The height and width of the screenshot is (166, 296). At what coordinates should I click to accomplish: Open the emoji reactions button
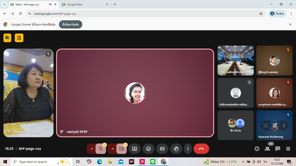click(x=148, y=149)
